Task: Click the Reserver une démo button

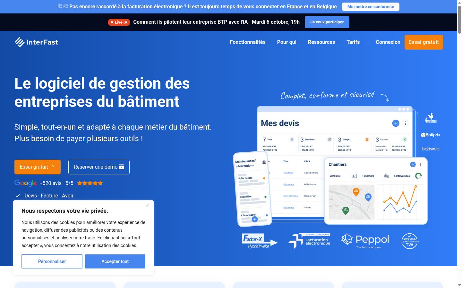Action: [99, 167]
